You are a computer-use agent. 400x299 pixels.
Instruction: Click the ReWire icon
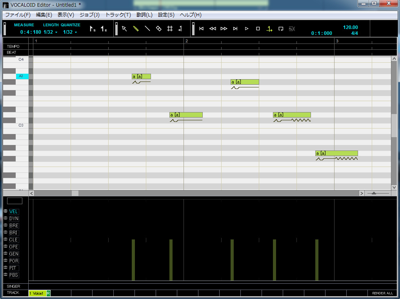292,29
